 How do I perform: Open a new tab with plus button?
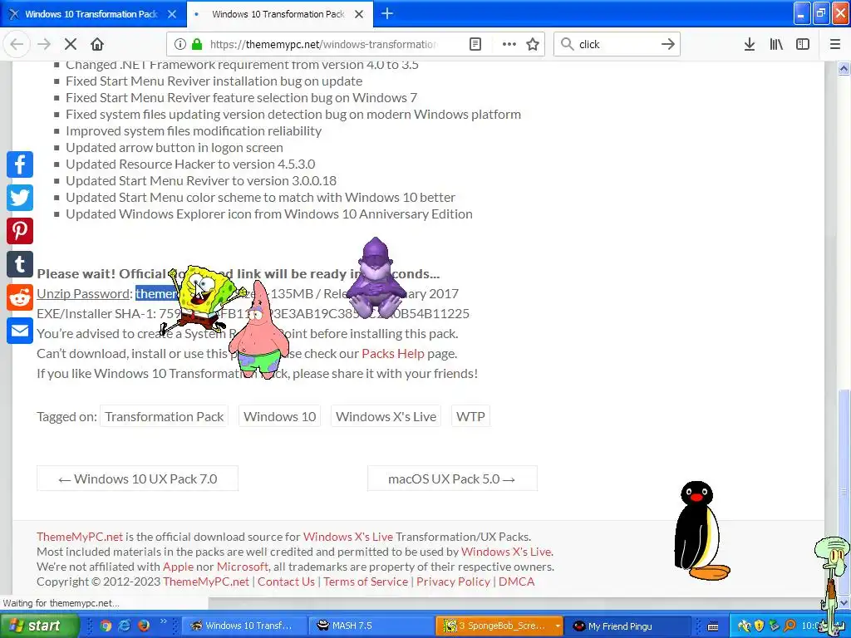(387, 13)
